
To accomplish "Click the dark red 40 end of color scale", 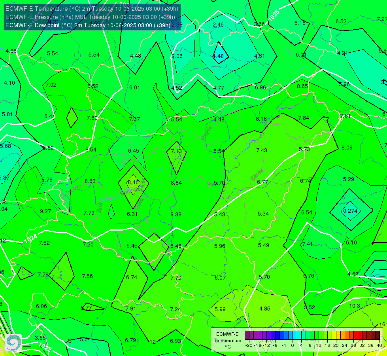I will (x=378, y=335).
